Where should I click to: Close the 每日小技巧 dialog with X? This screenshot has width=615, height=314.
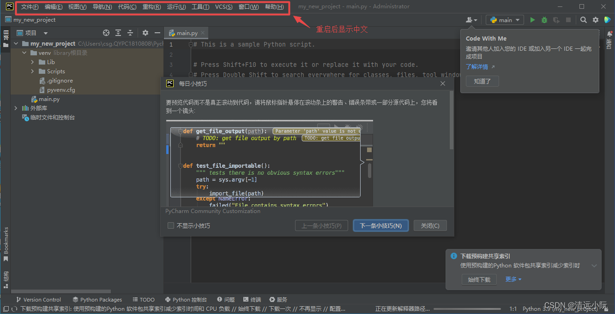443,83
